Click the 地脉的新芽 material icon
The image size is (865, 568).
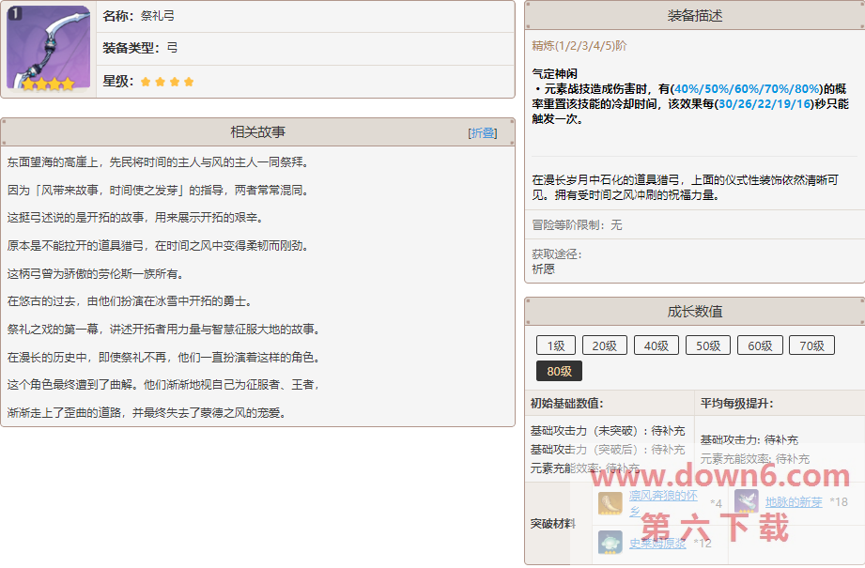747,502
